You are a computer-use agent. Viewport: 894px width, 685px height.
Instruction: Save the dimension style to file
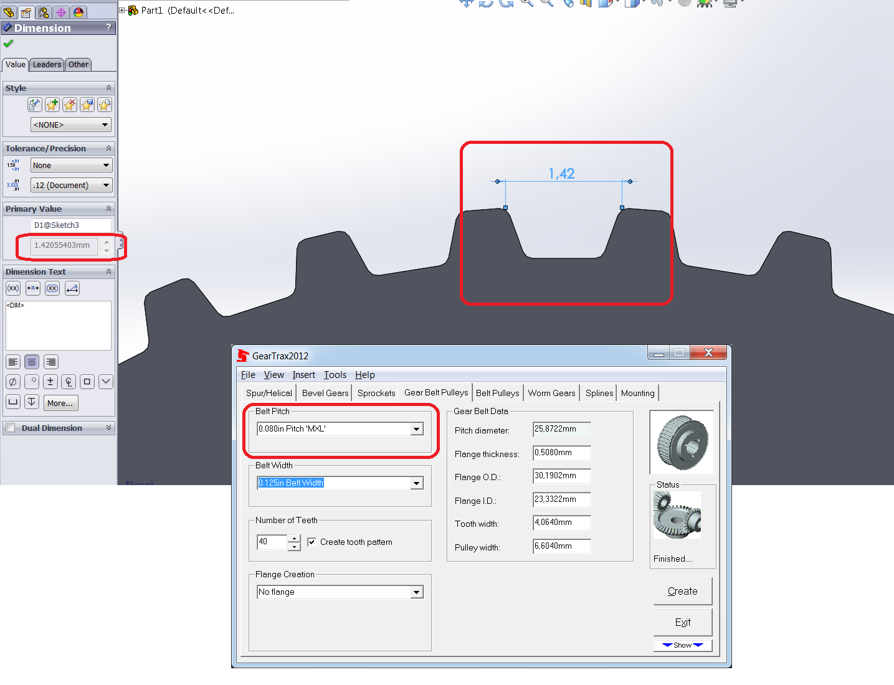(x=87, y=105)
